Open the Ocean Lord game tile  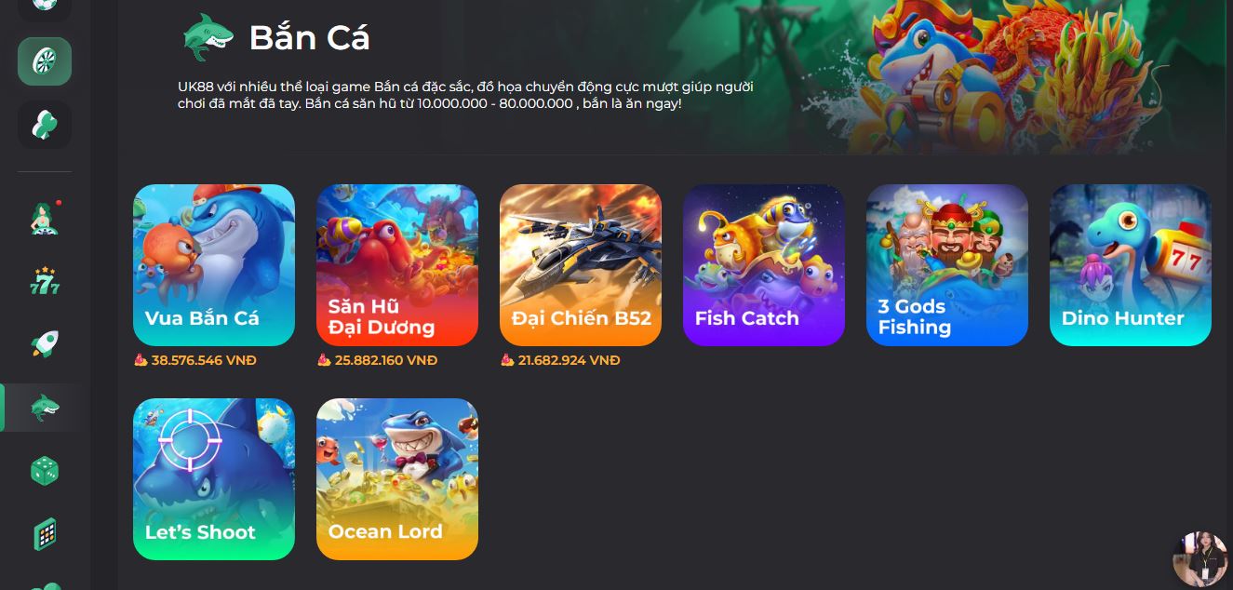click(397, 479)
